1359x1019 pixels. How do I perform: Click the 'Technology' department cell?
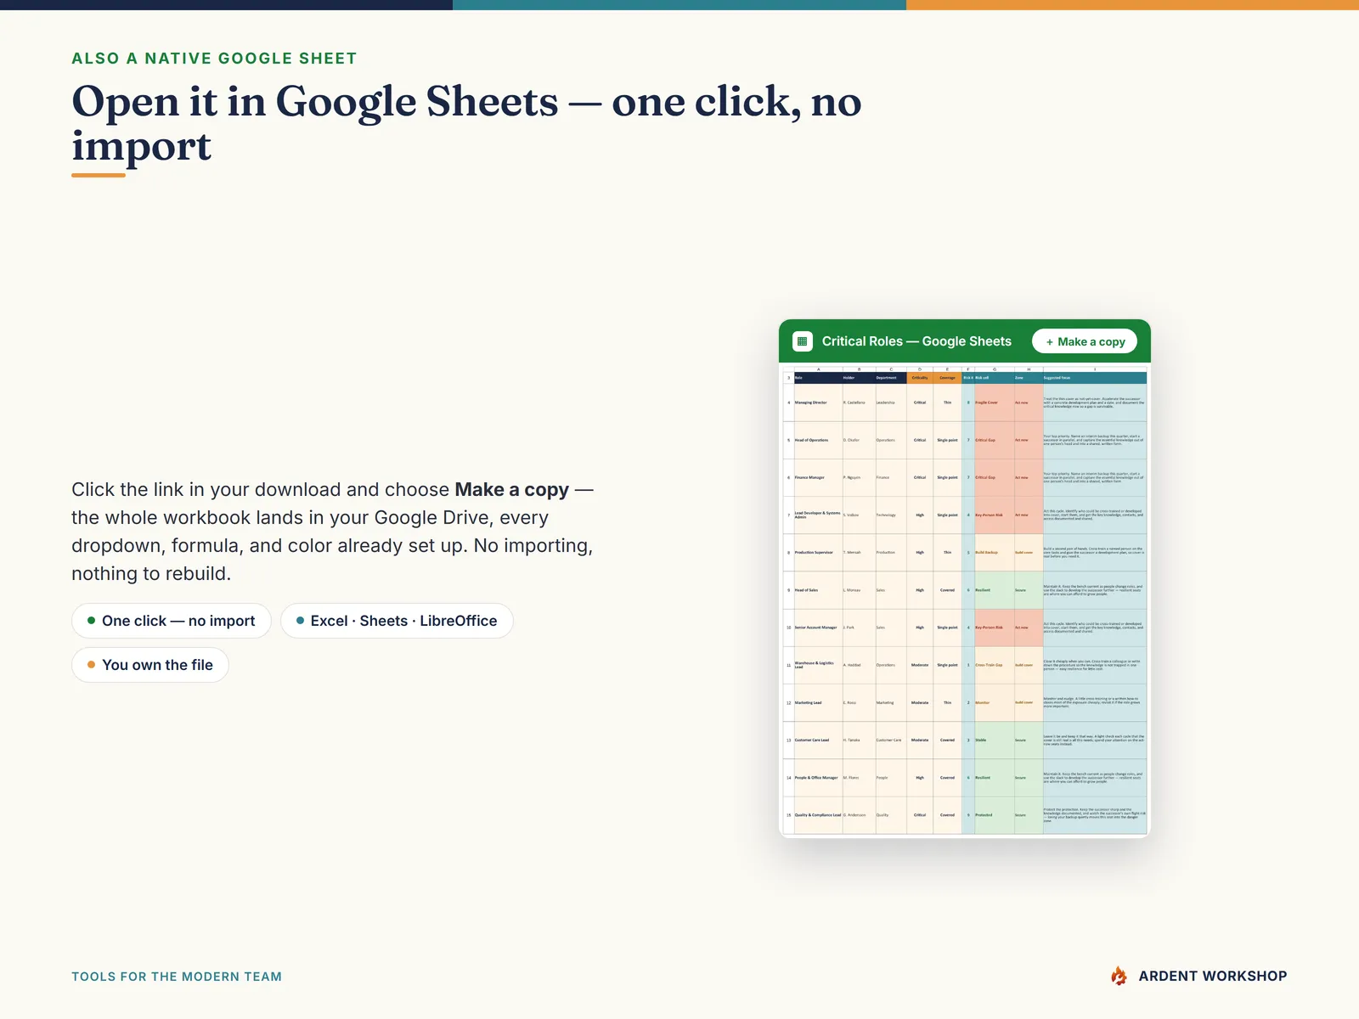pyautogui.click(x=890, y=515)
